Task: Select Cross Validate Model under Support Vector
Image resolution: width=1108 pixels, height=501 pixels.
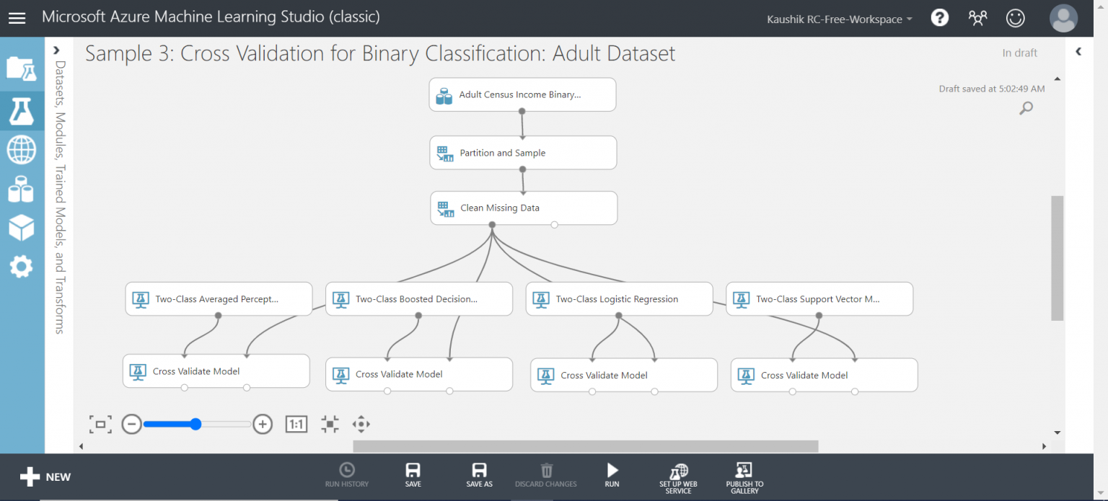Action: pos(824,375)
